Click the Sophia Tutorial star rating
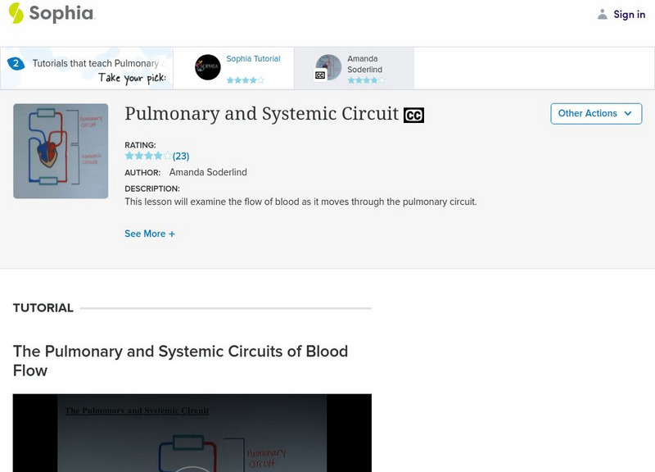Viewport: 655px width, 472px height. click(x=245, y=80)
